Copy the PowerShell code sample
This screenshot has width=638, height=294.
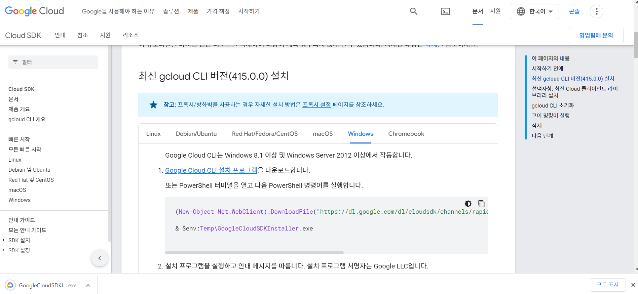481,204
